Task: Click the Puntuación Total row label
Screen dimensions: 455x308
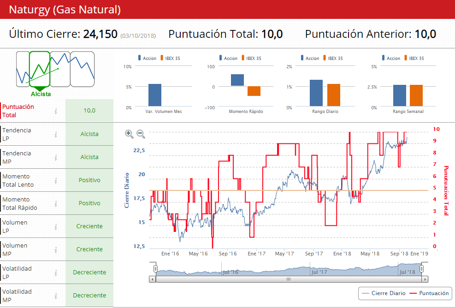Action: (x=18, y=111)
